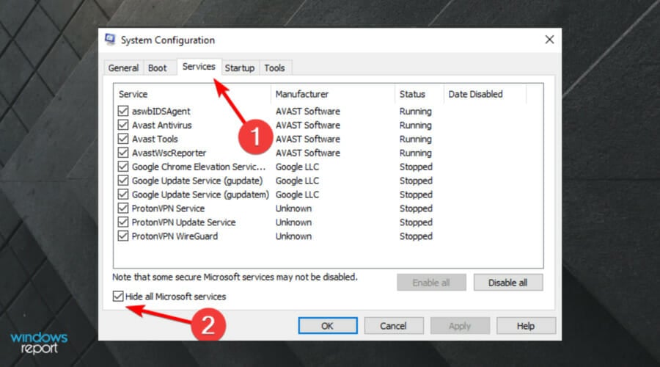Toggle ProtonVPN Update Service checkbox
Image resolution: width=660 pixels, height=367 pixels.
click(x=123, y=222)
